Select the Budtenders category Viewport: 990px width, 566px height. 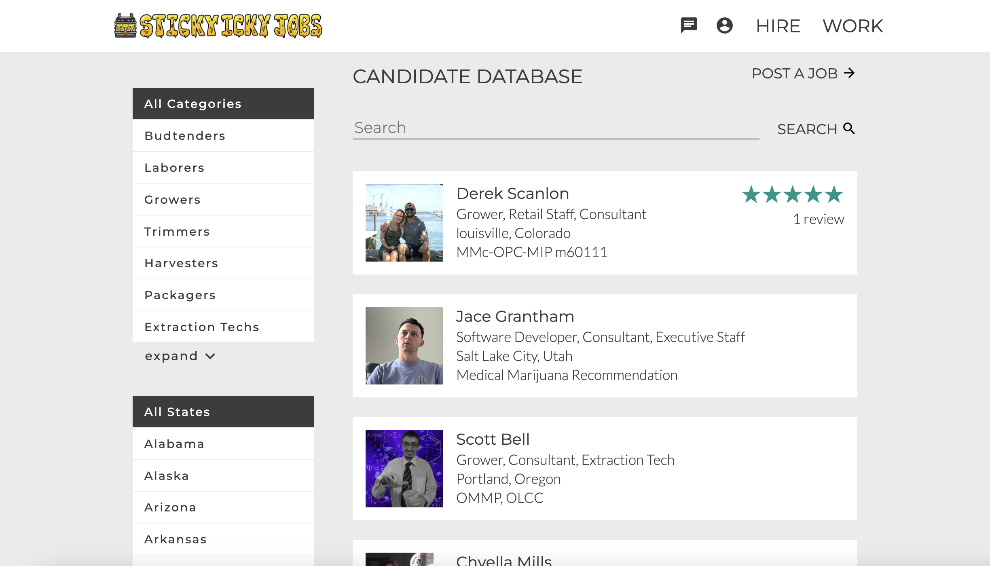(223, 136)
